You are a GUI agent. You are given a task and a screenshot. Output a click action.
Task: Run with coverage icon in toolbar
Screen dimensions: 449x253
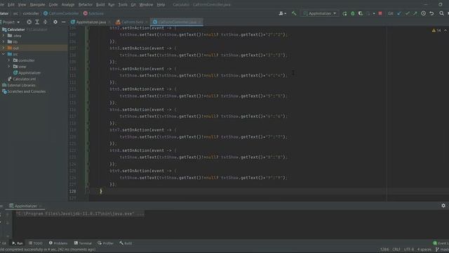click(361, 13)
